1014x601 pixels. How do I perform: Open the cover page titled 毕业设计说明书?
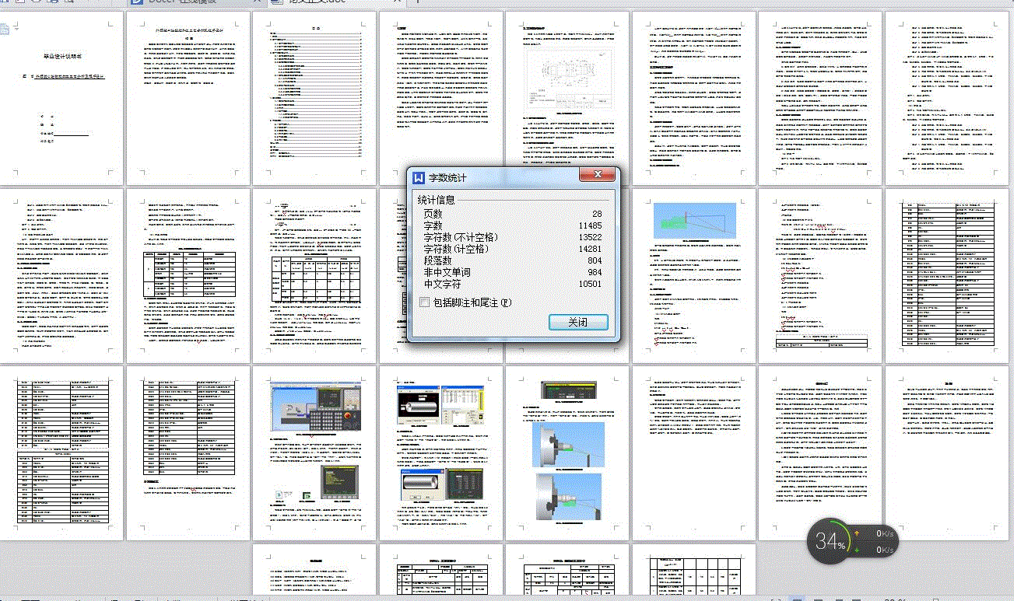61,98
